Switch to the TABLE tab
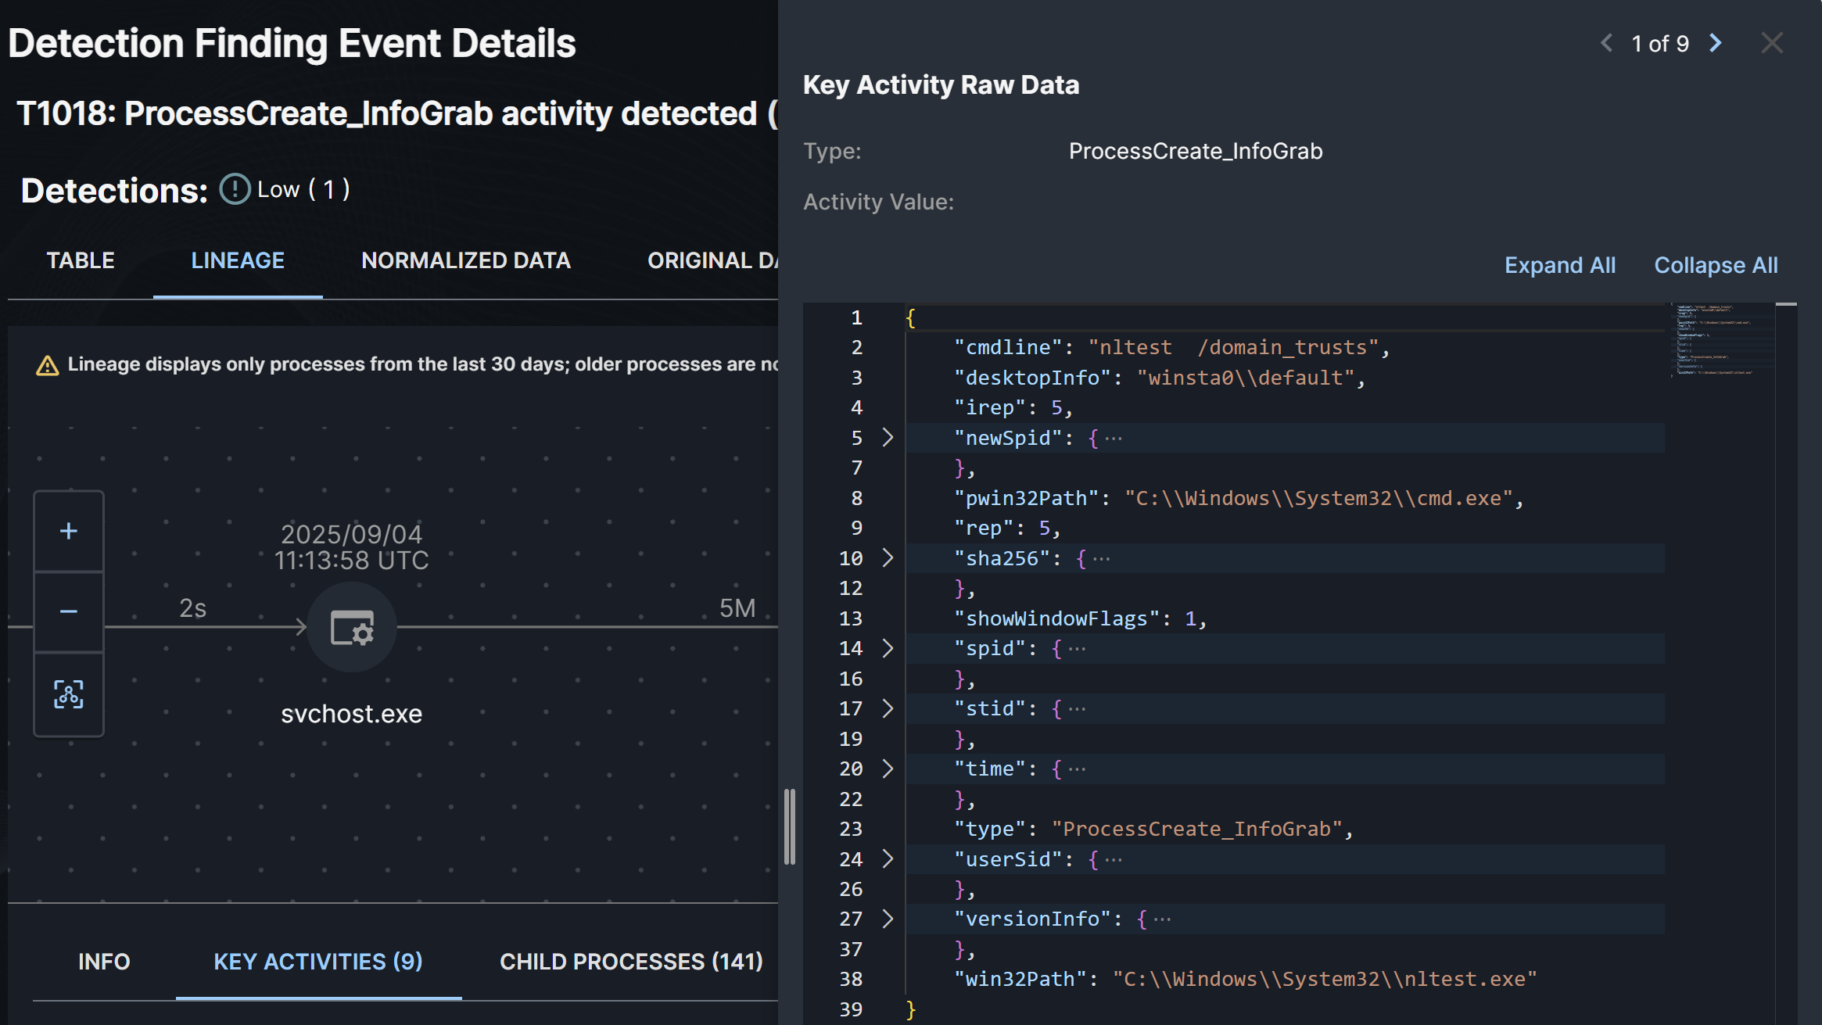The image size is (1822, 1025). 81,260
